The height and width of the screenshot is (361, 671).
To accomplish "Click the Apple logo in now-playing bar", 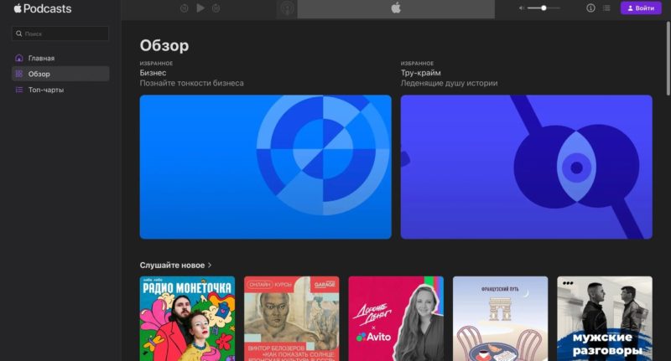I will 396,8.
